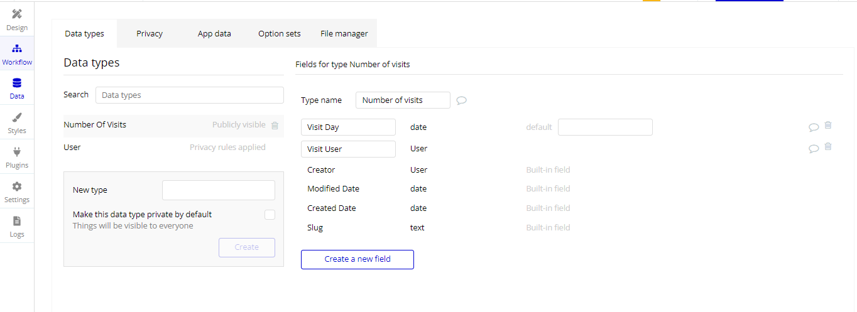Delete Number Of Visits data type
Viewport: 857px width, 312px height.
pos(275,126)
